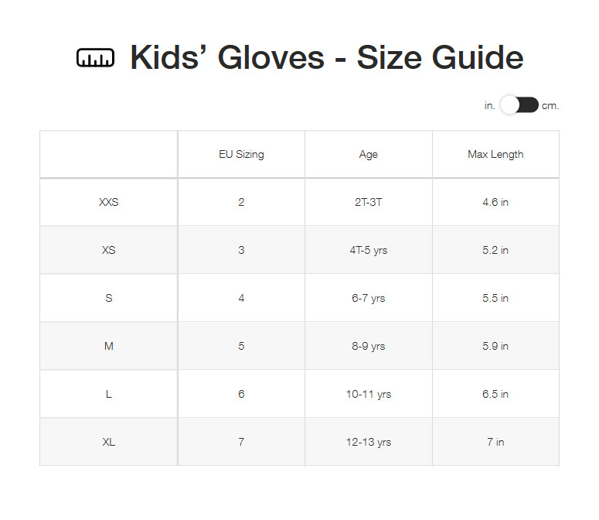Click the ruler icon beside the title
This screenshot has height=520, width=599.
[x=95, y=58]
